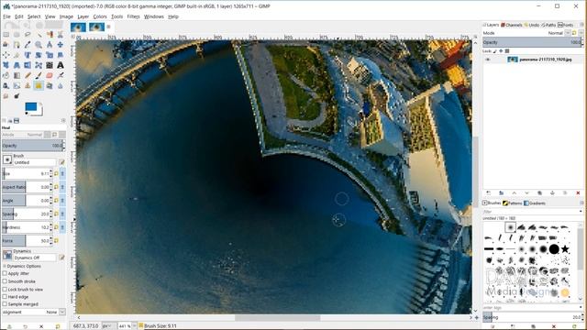Select the Dodge/Burn tool
The width and height of the screenshot is (587, 330).
17,96
